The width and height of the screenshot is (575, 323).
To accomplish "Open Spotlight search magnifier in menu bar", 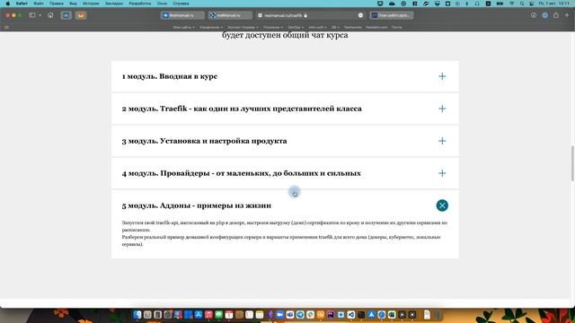I will (x=522, y=4).
